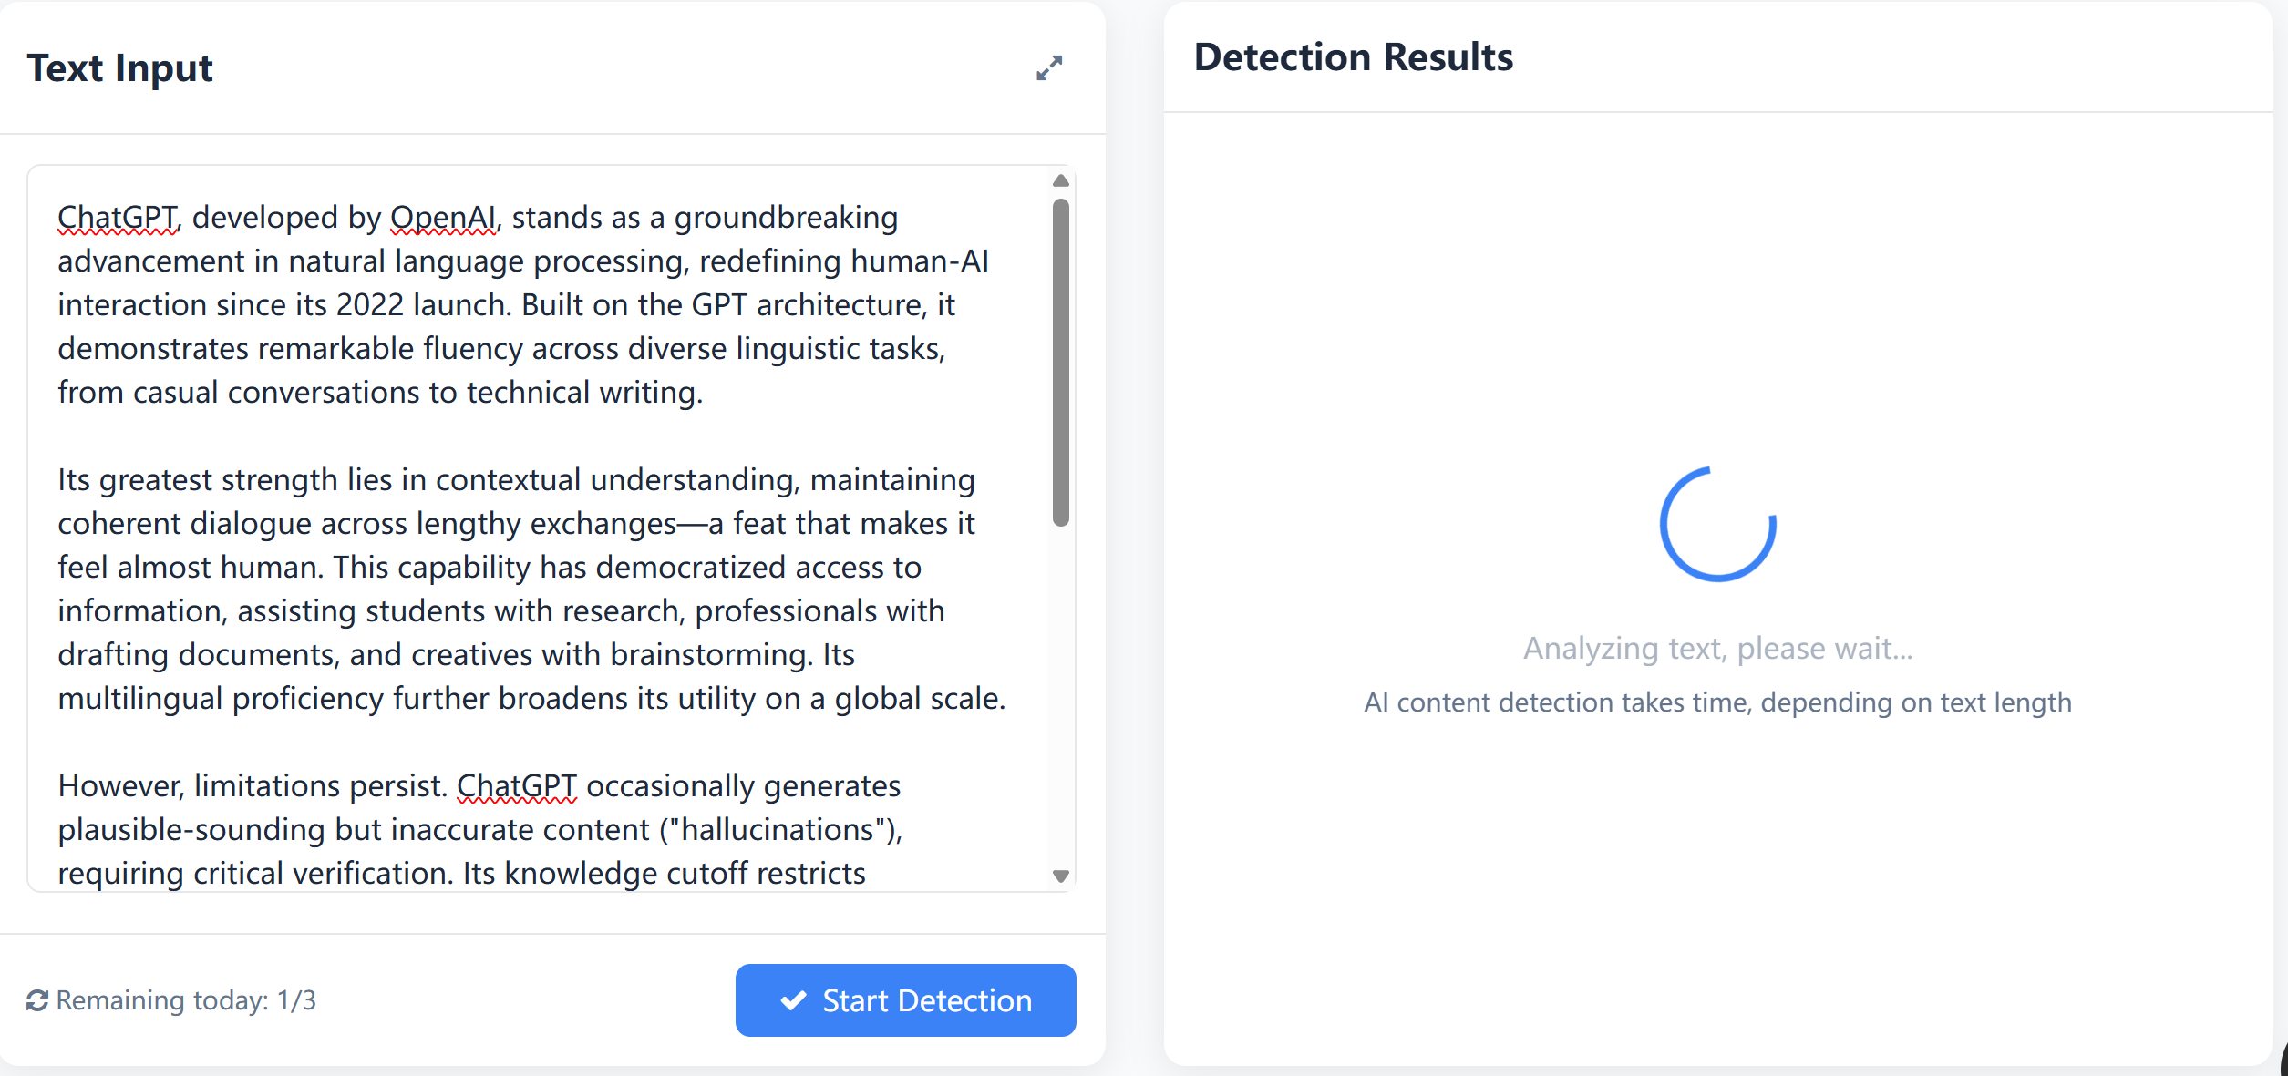The image size is (2288, 1076).
Task: Click the misspelled word ChatGPT in first line
Action: [x=119, y=218]
